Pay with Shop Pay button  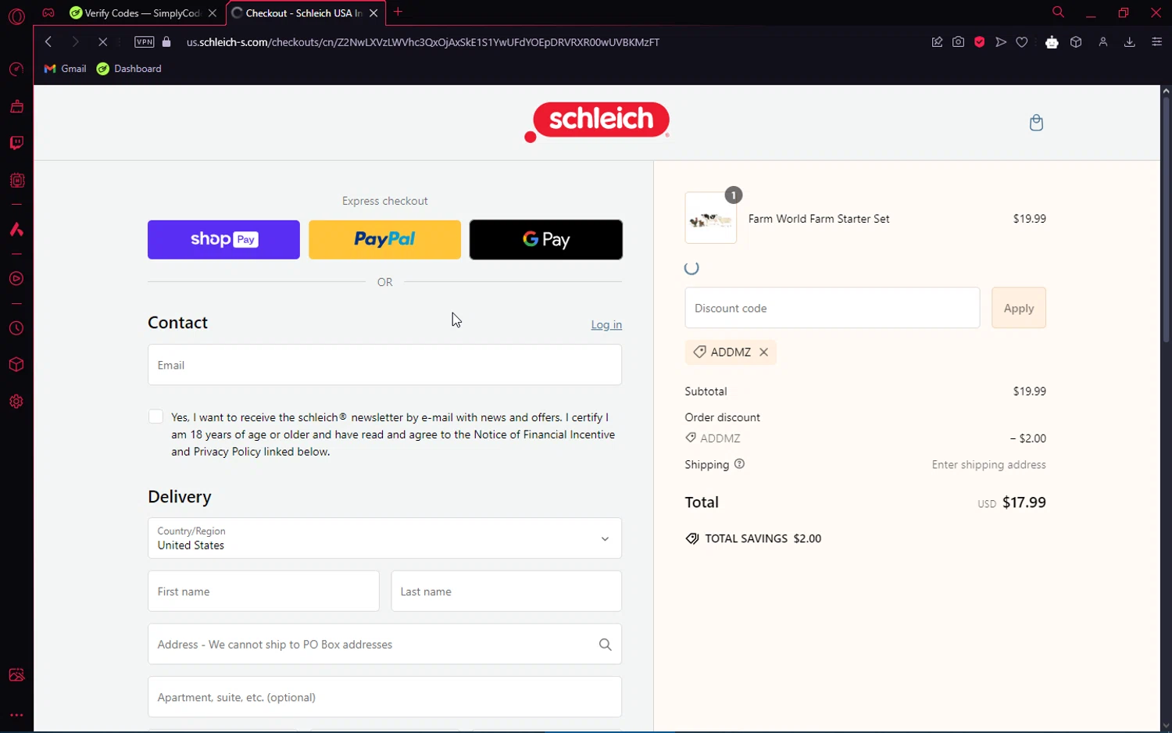tap(223, 240)
